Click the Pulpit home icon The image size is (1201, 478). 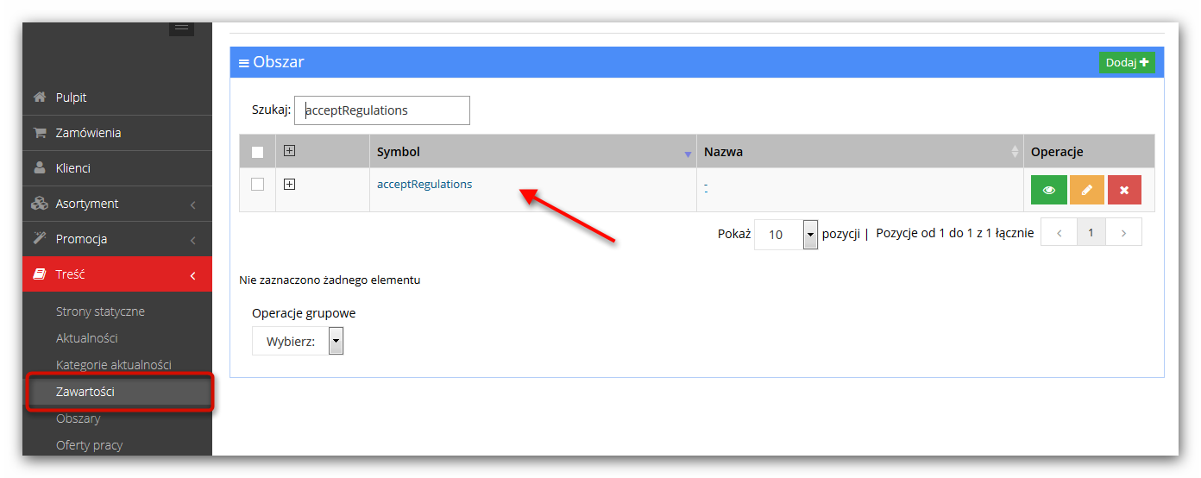point(40,97)
